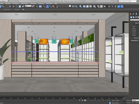Toggle the Ribbon display icon
Image resolution: width=139 pixels, height=104 pixels.
pos(84,6)
